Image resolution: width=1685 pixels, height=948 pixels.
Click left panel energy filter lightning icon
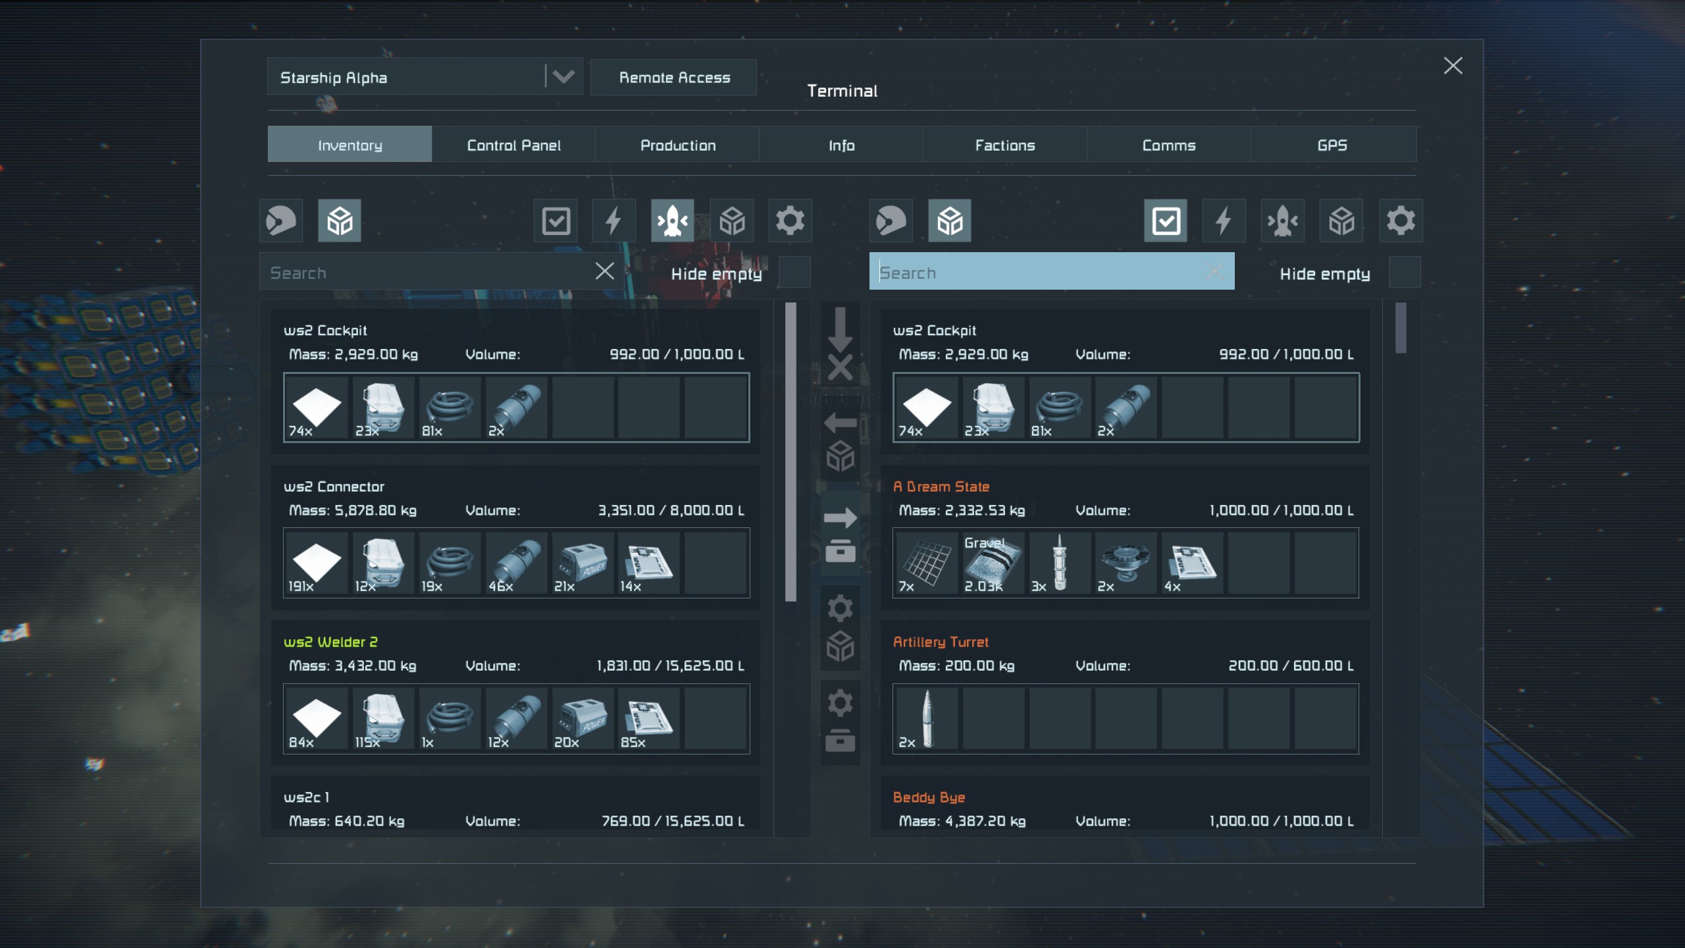613,221
